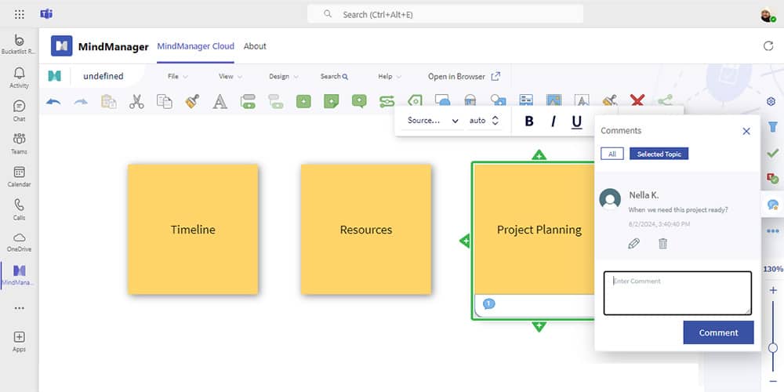Click the Share icon in toolbar
This screenshot has height=392, width=784.
(665, 101)
